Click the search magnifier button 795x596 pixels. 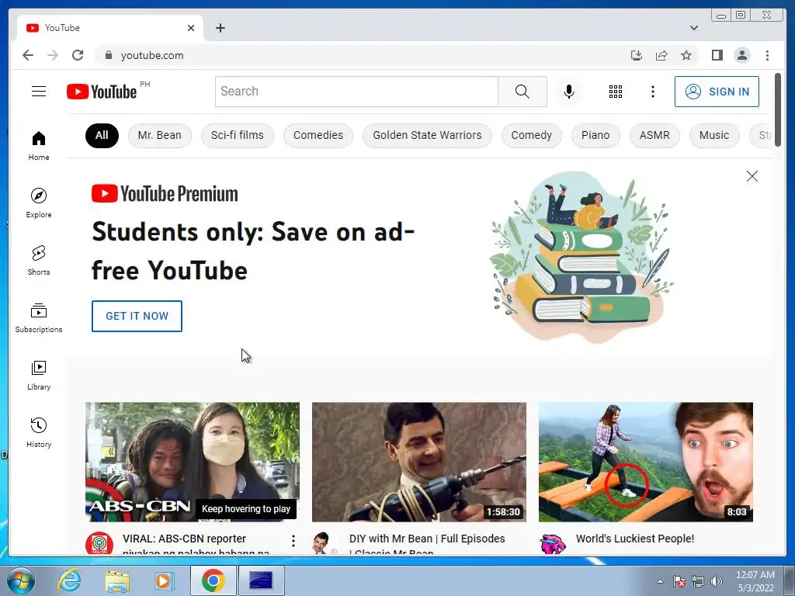coord(522,92)
